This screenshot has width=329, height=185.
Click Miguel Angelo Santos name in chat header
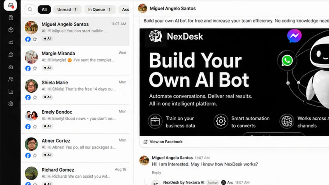[173, 9]
